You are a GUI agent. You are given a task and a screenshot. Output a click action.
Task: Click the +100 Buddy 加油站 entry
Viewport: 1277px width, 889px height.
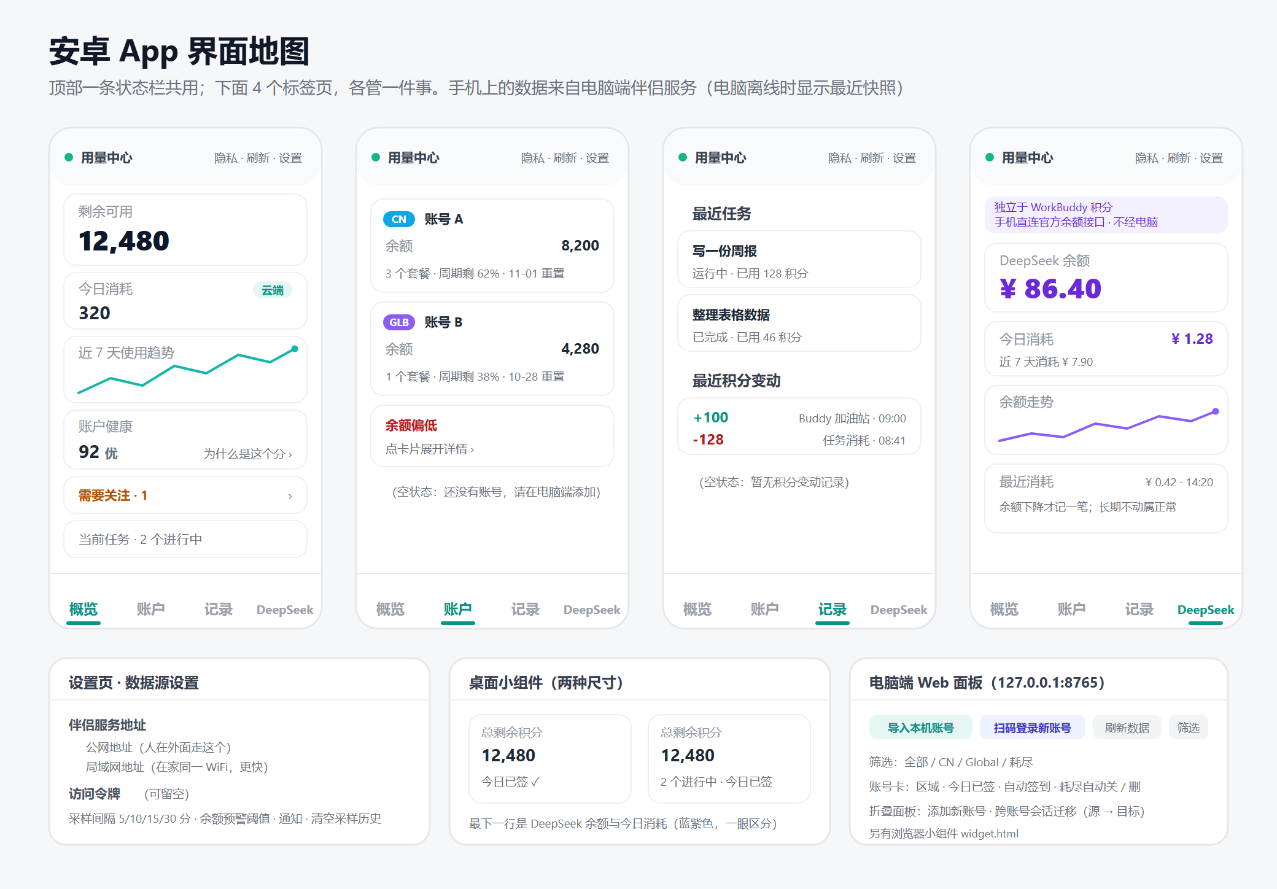(x=799, y=418)
